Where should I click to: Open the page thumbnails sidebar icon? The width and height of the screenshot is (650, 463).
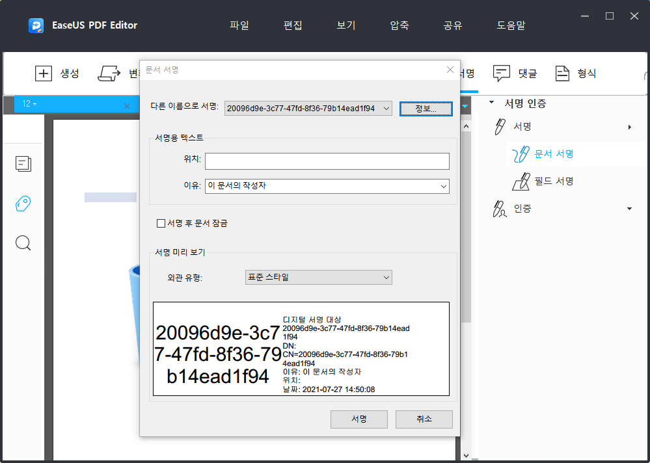pyautogui.click(x=23, y=164)
